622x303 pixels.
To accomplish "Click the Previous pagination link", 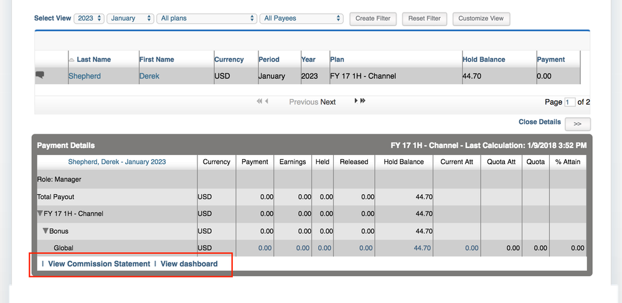I will tap(303, 102).
